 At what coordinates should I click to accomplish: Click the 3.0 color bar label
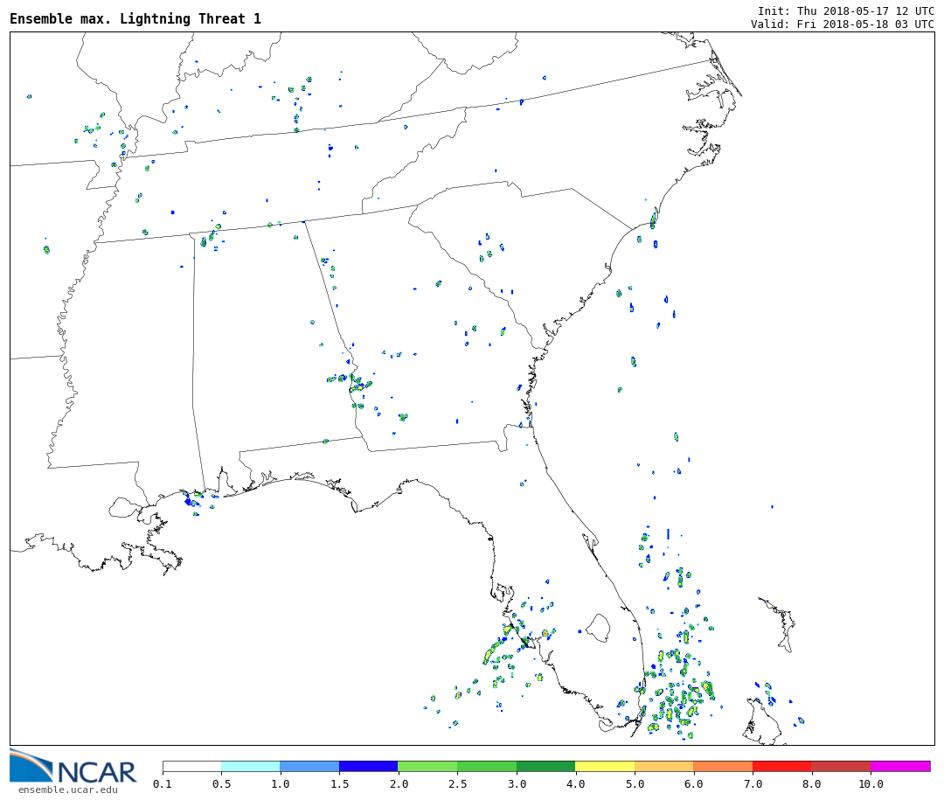coord(517,783)
